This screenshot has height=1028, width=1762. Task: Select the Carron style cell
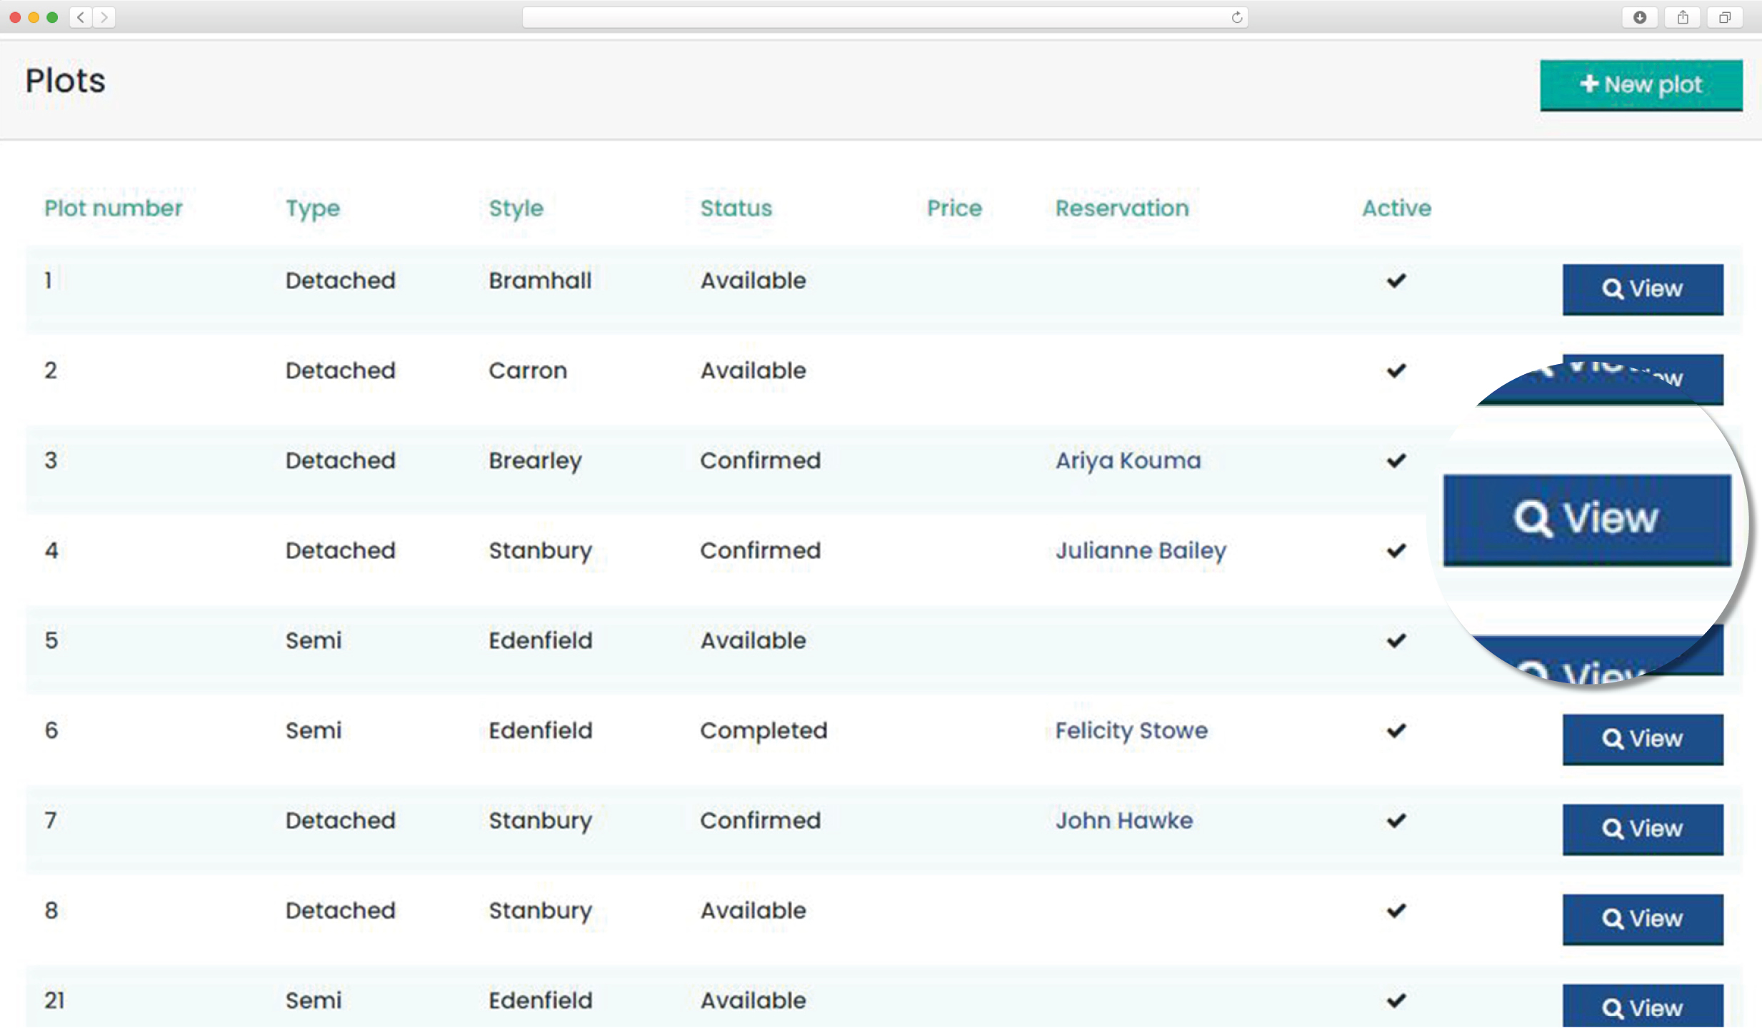pos(528,371)
